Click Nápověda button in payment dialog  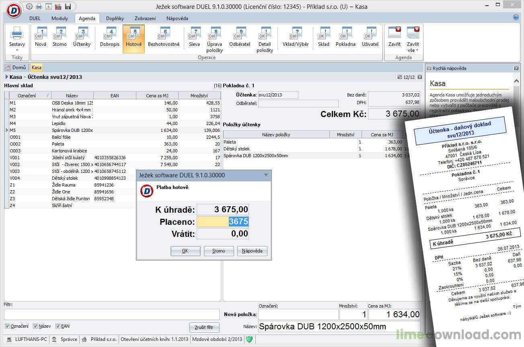click(x=252, y=251)
